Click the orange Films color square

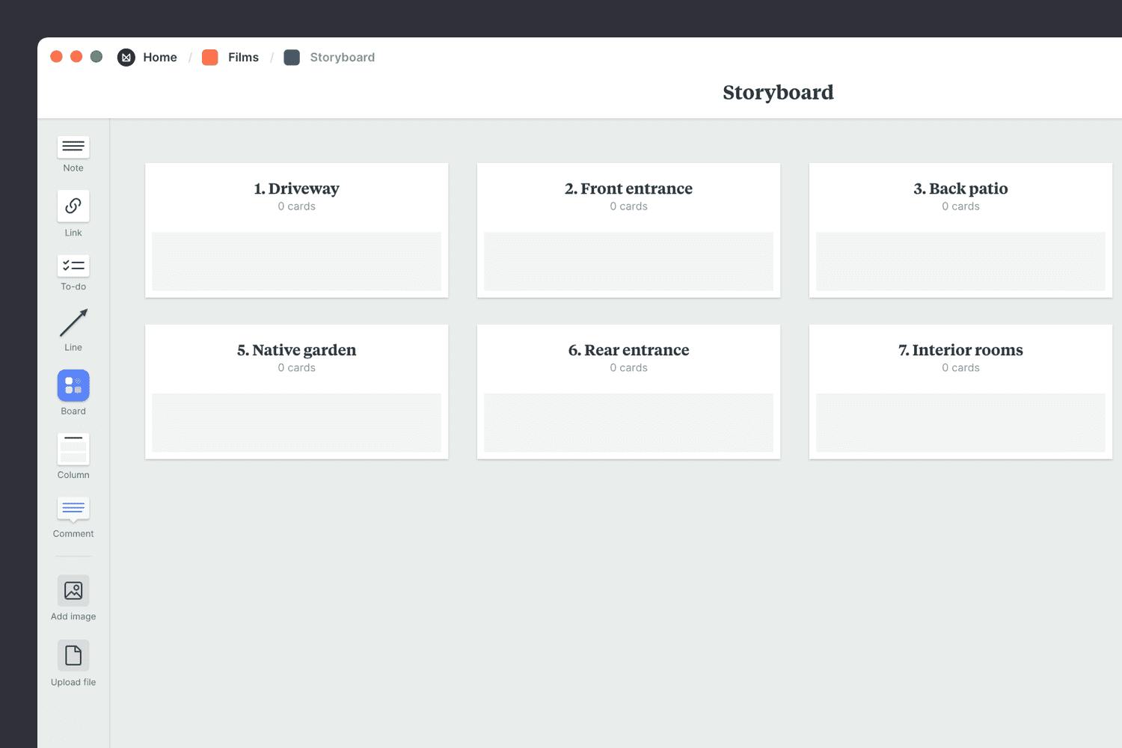[x=210, y=58]
